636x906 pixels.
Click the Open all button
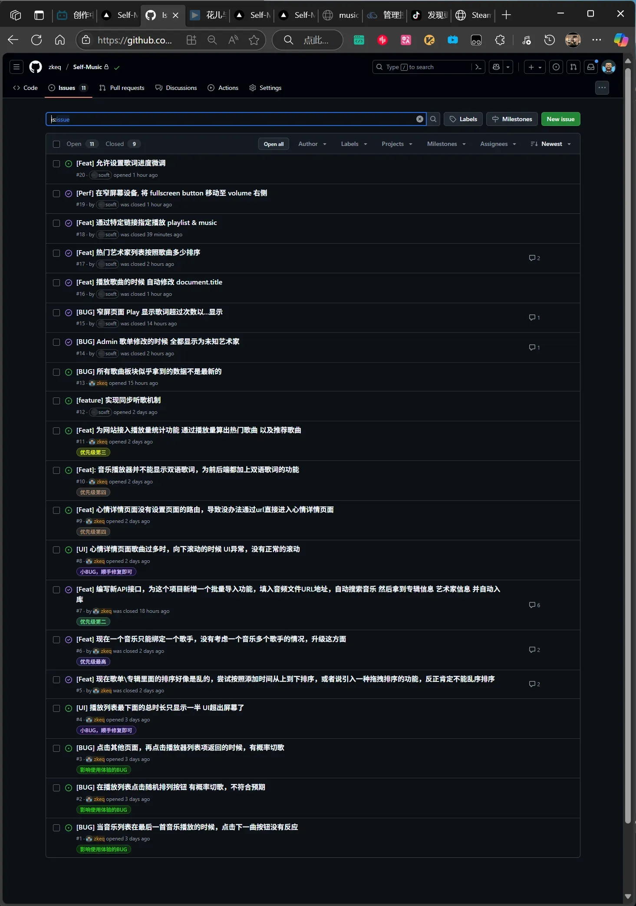(x=274, y=144)
